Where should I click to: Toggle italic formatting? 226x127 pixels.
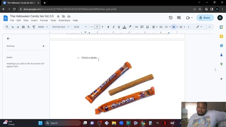[x=114, y=27]
